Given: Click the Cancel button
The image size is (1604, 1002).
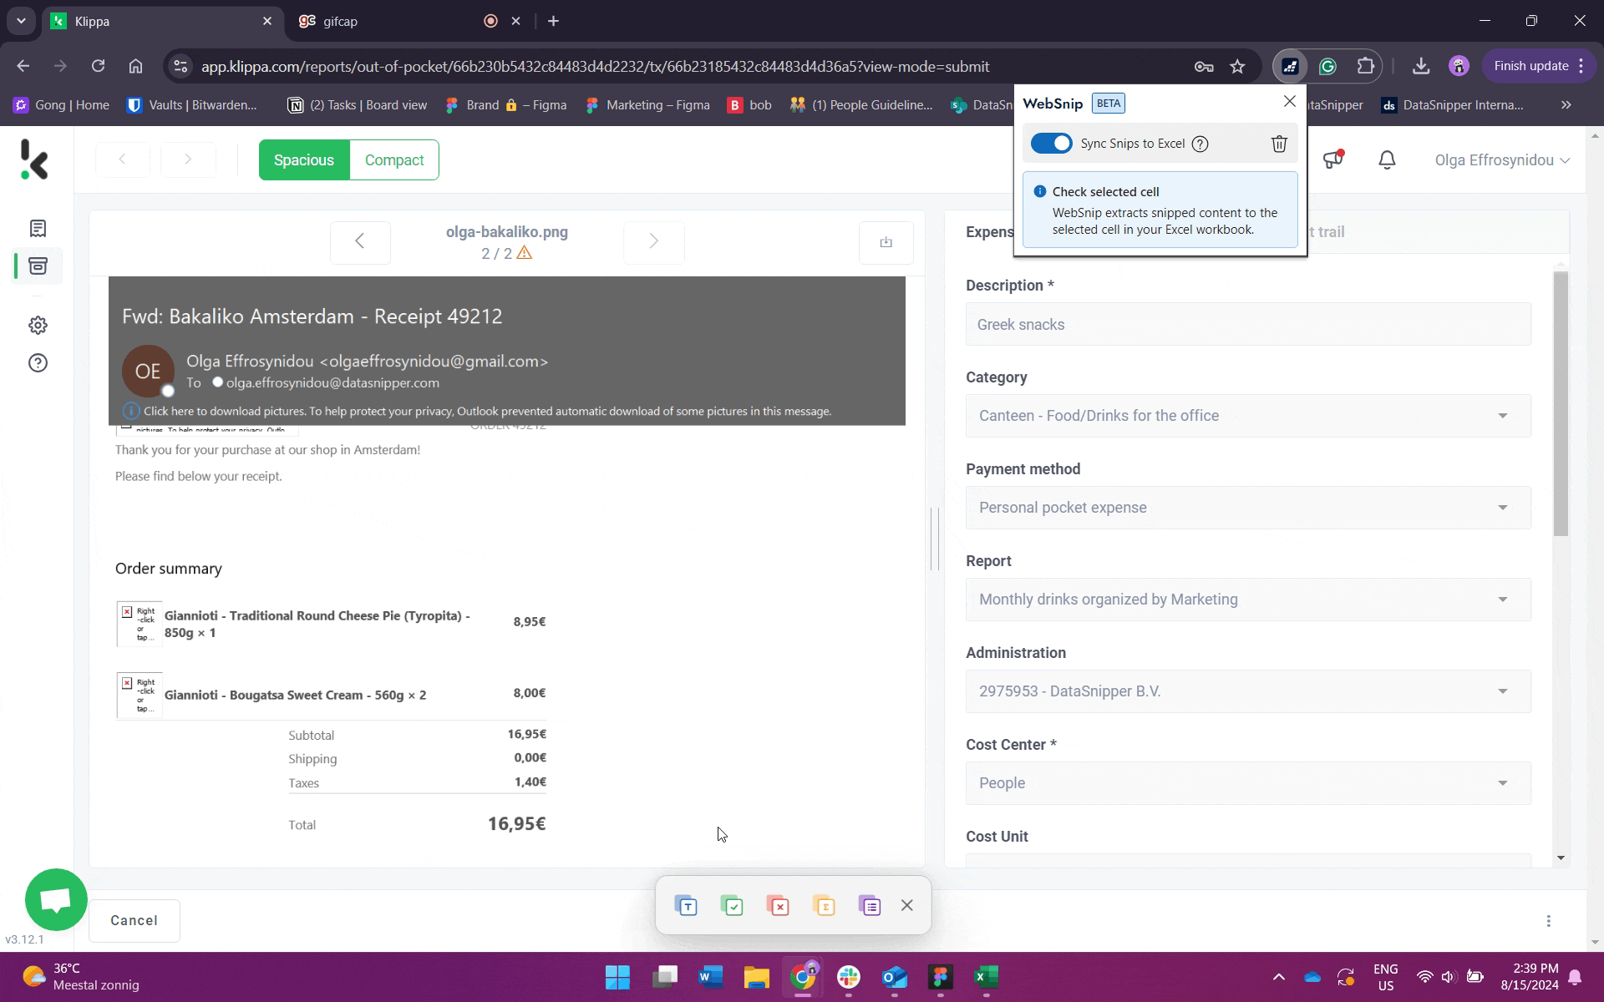Looking at the screenshot, I should click(134, 920).
